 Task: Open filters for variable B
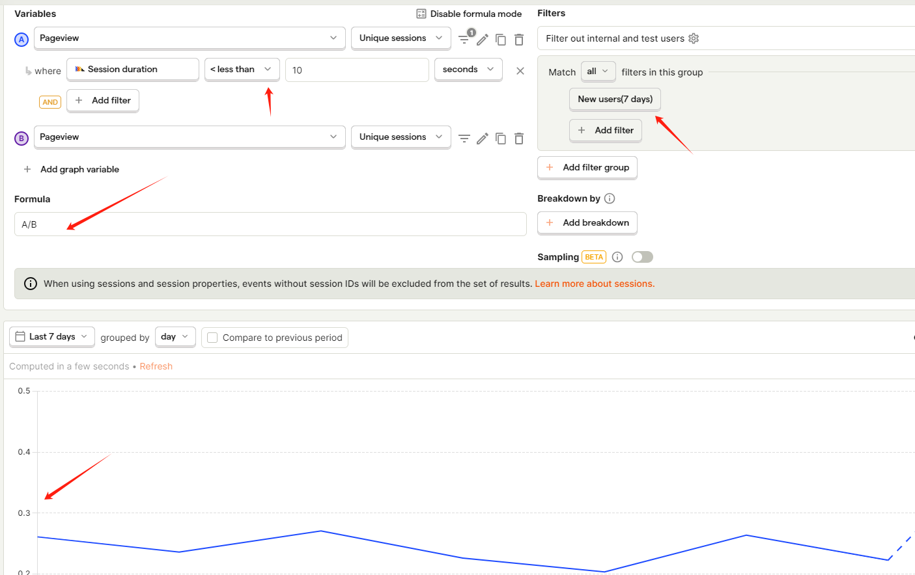click(464, 139)
